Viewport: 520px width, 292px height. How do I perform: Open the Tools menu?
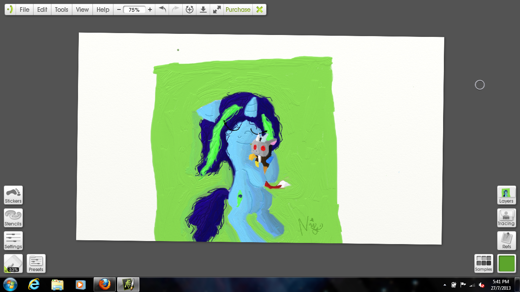point(62,10)
